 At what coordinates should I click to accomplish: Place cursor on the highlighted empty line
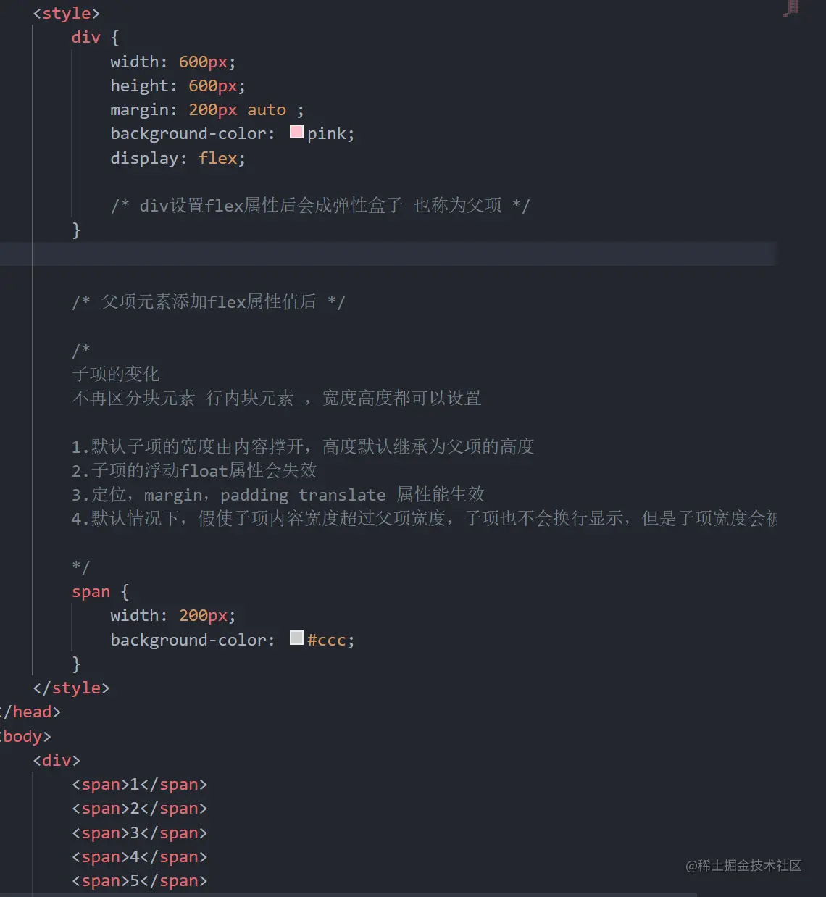[362, 254]
